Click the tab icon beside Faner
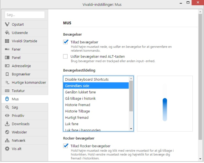The image size is (204, 163). [x=7, y=49]
